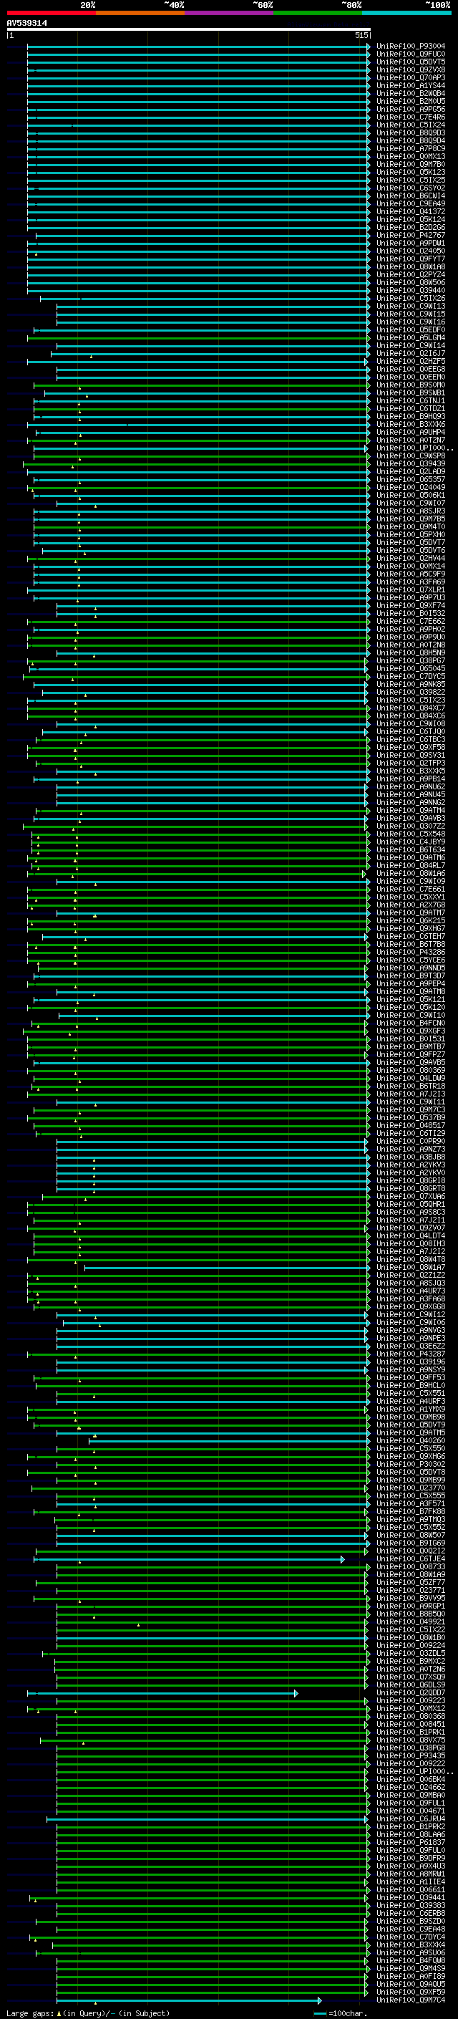This screenshot has height=2019, width=458.
Task: Select UniRef100_Q41372 label
Action: coord(411,211)
